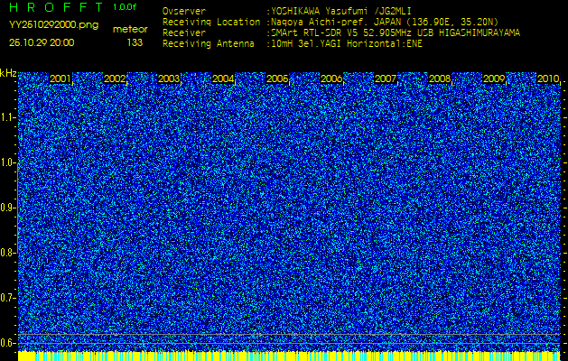
Task: Select the 2004 time marker
Action: pos(223,79)
